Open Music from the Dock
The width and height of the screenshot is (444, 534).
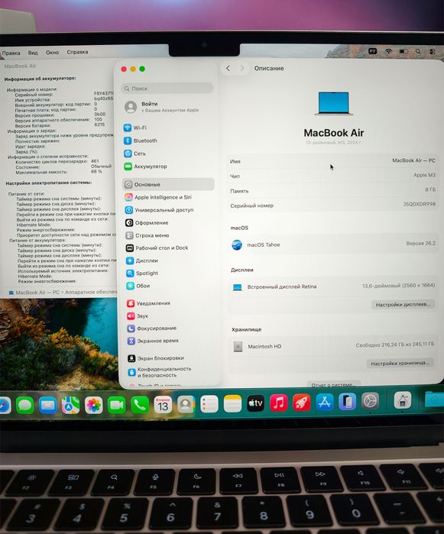click(279, 403)
